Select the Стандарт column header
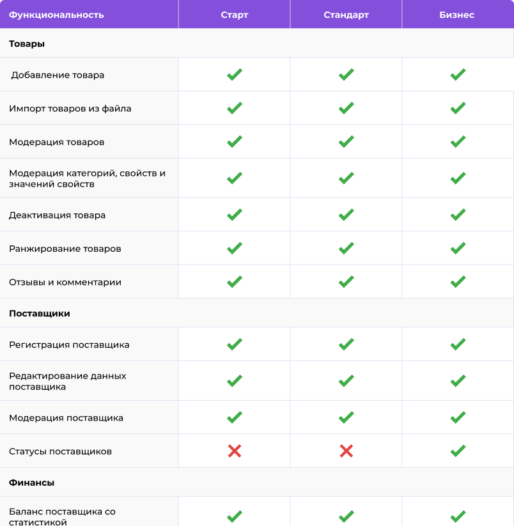The height and width of the screenshot is (526, 514). pyautogui.click(x=347, y=15)
